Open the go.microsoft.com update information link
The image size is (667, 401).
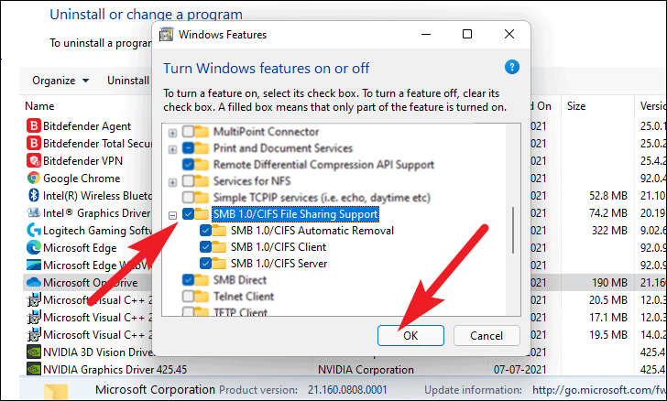599,390
